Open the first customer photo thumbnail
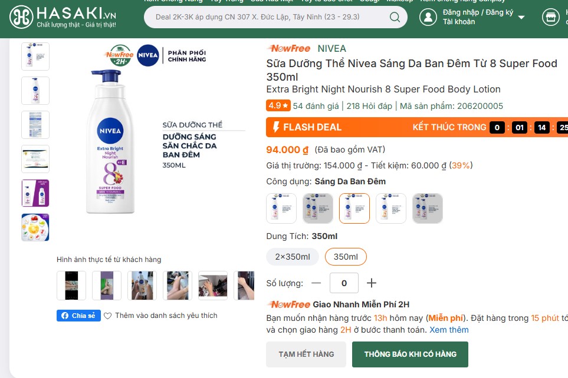 click(x=71, y=285)
